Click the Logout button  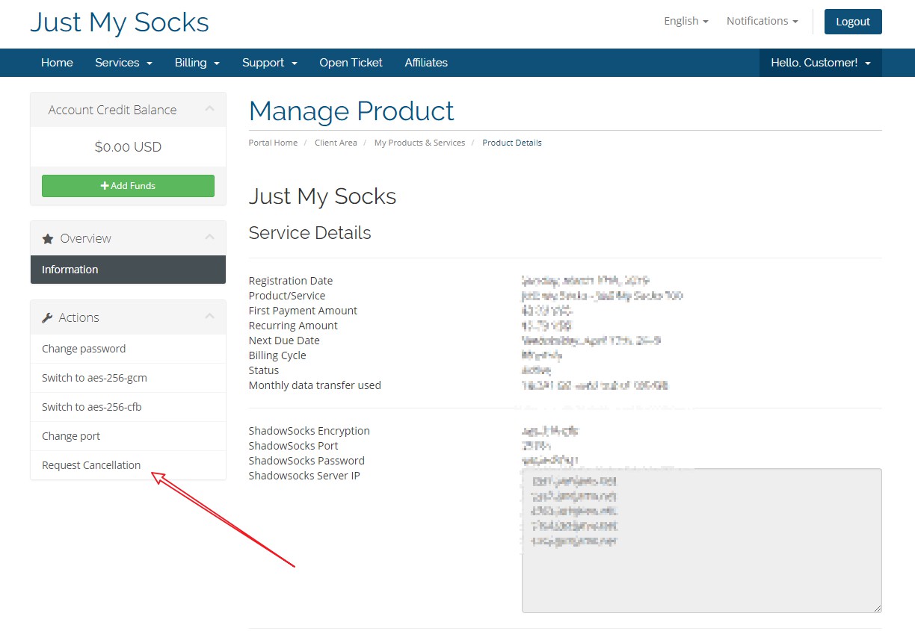click(x=852, y=22)
